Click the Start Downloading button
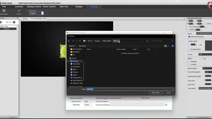 coord(102,98)
